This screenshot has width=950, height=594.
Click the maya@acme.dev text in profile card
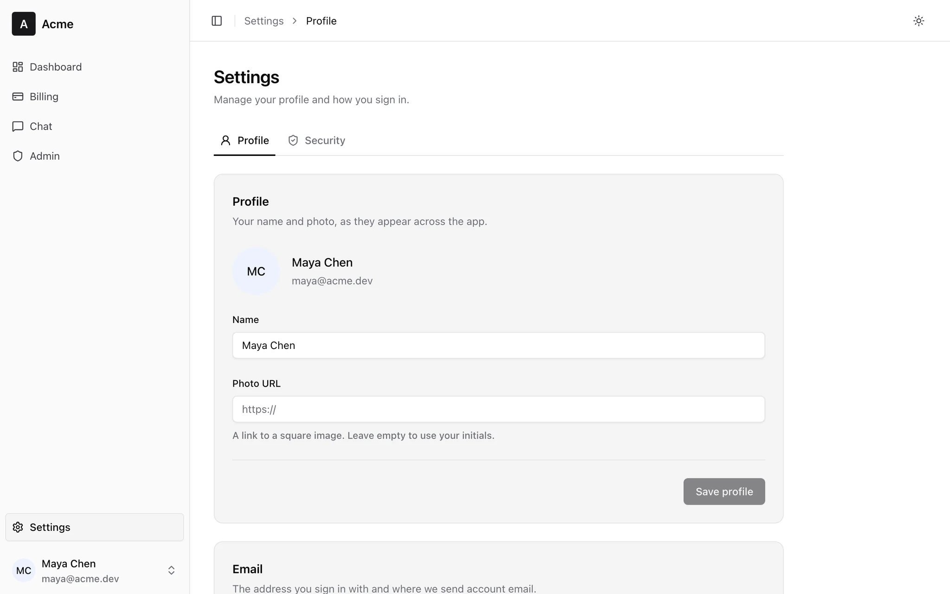[332, 281]
